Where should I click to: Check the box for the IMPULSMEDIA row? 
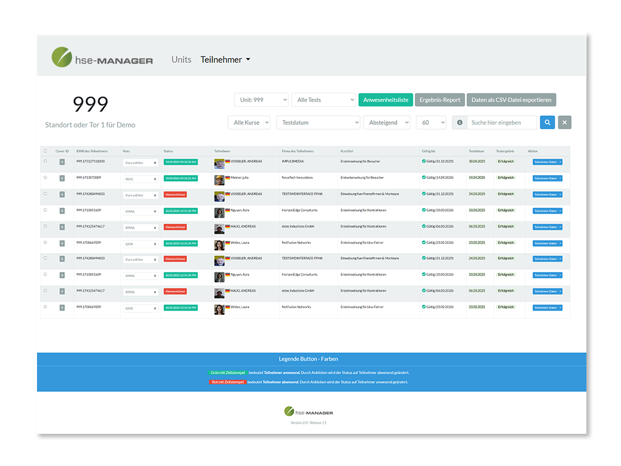point(45,161)
